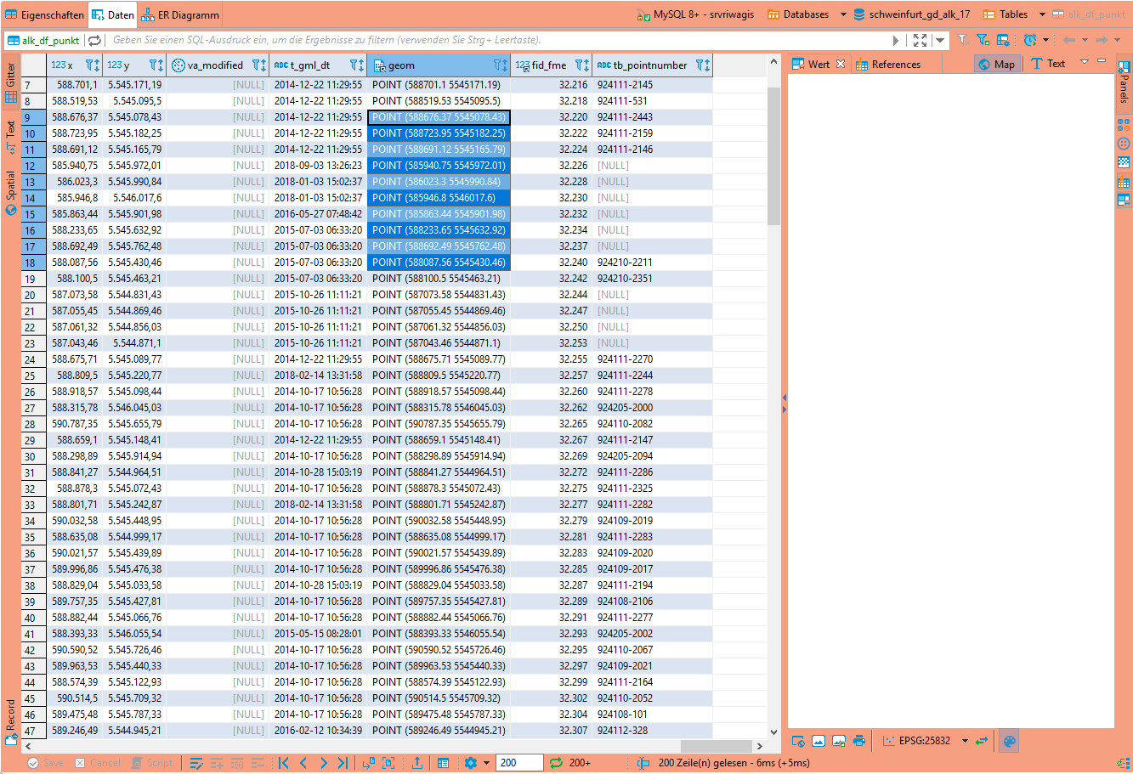
Task: Click the fullscreen expand icon by the filter bar
Action: (920, 40)
